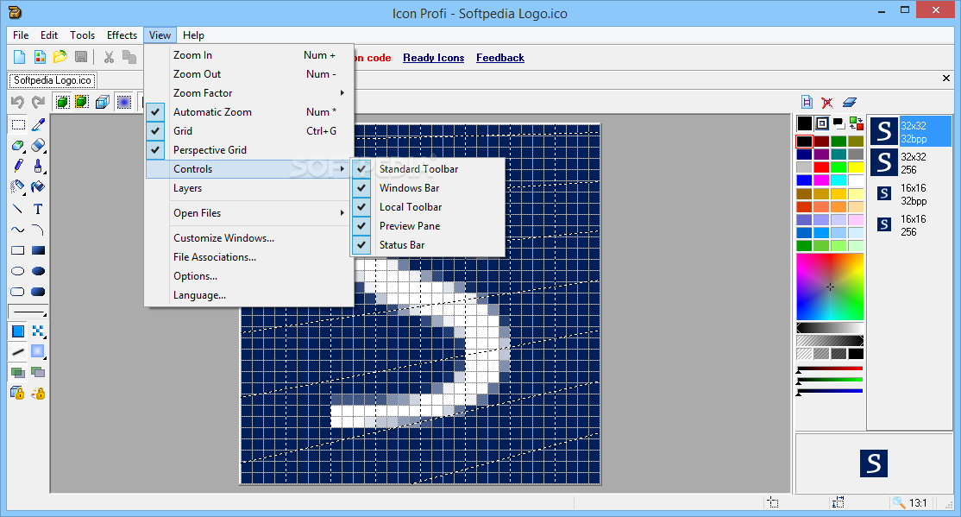Pick the red color swatch
The height and width of the screenshot is (517, 961).
pyautogui.click(x=821, y=167)
